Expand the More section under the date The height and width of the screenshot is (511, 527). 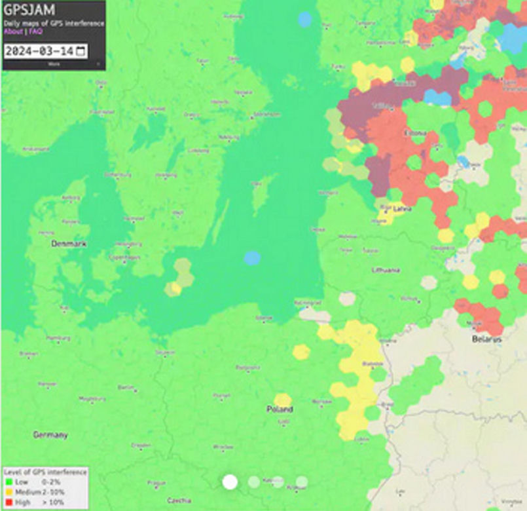(x=54, y=64)
